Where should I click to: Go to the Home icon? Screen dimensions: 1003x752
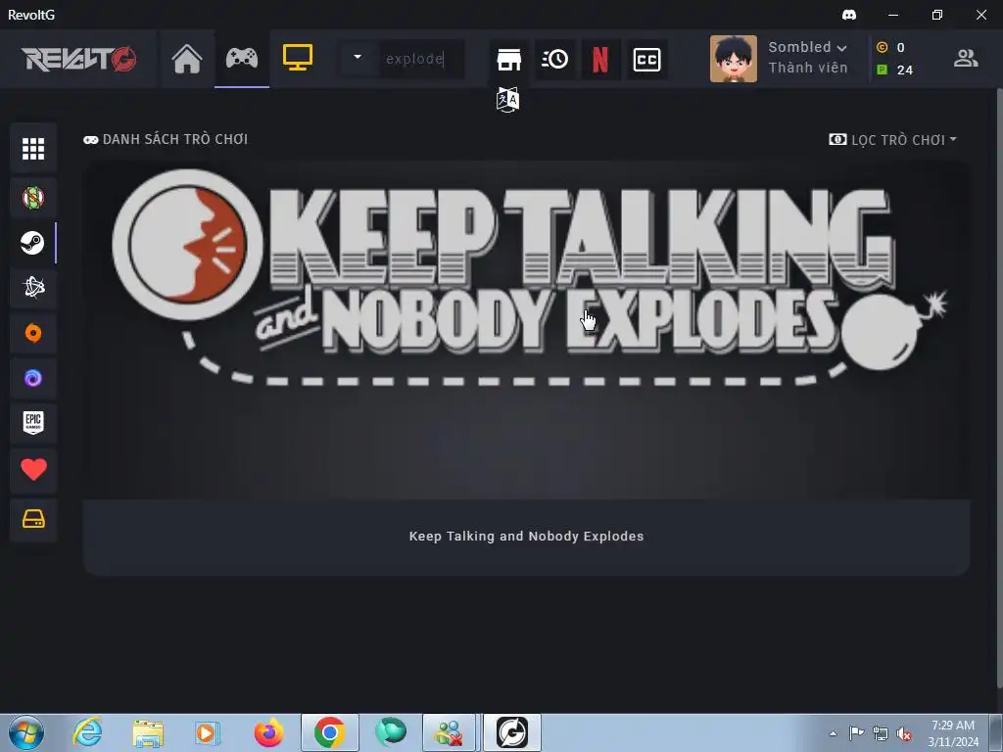187,59
